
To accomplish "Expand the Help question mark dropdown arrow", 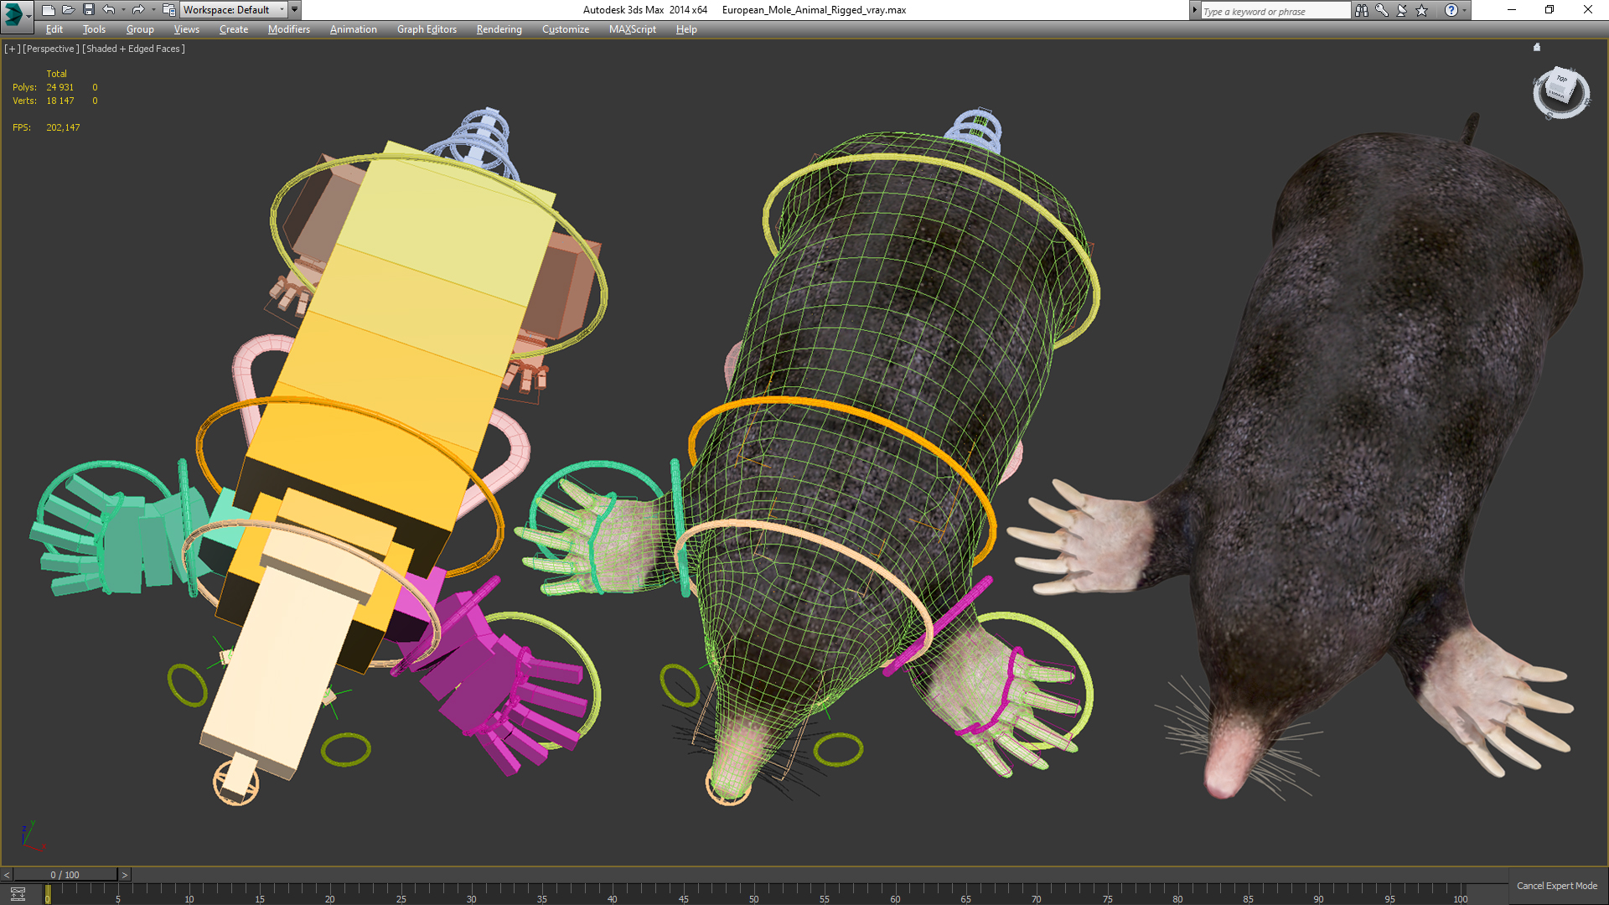I will pos(1464,10).
